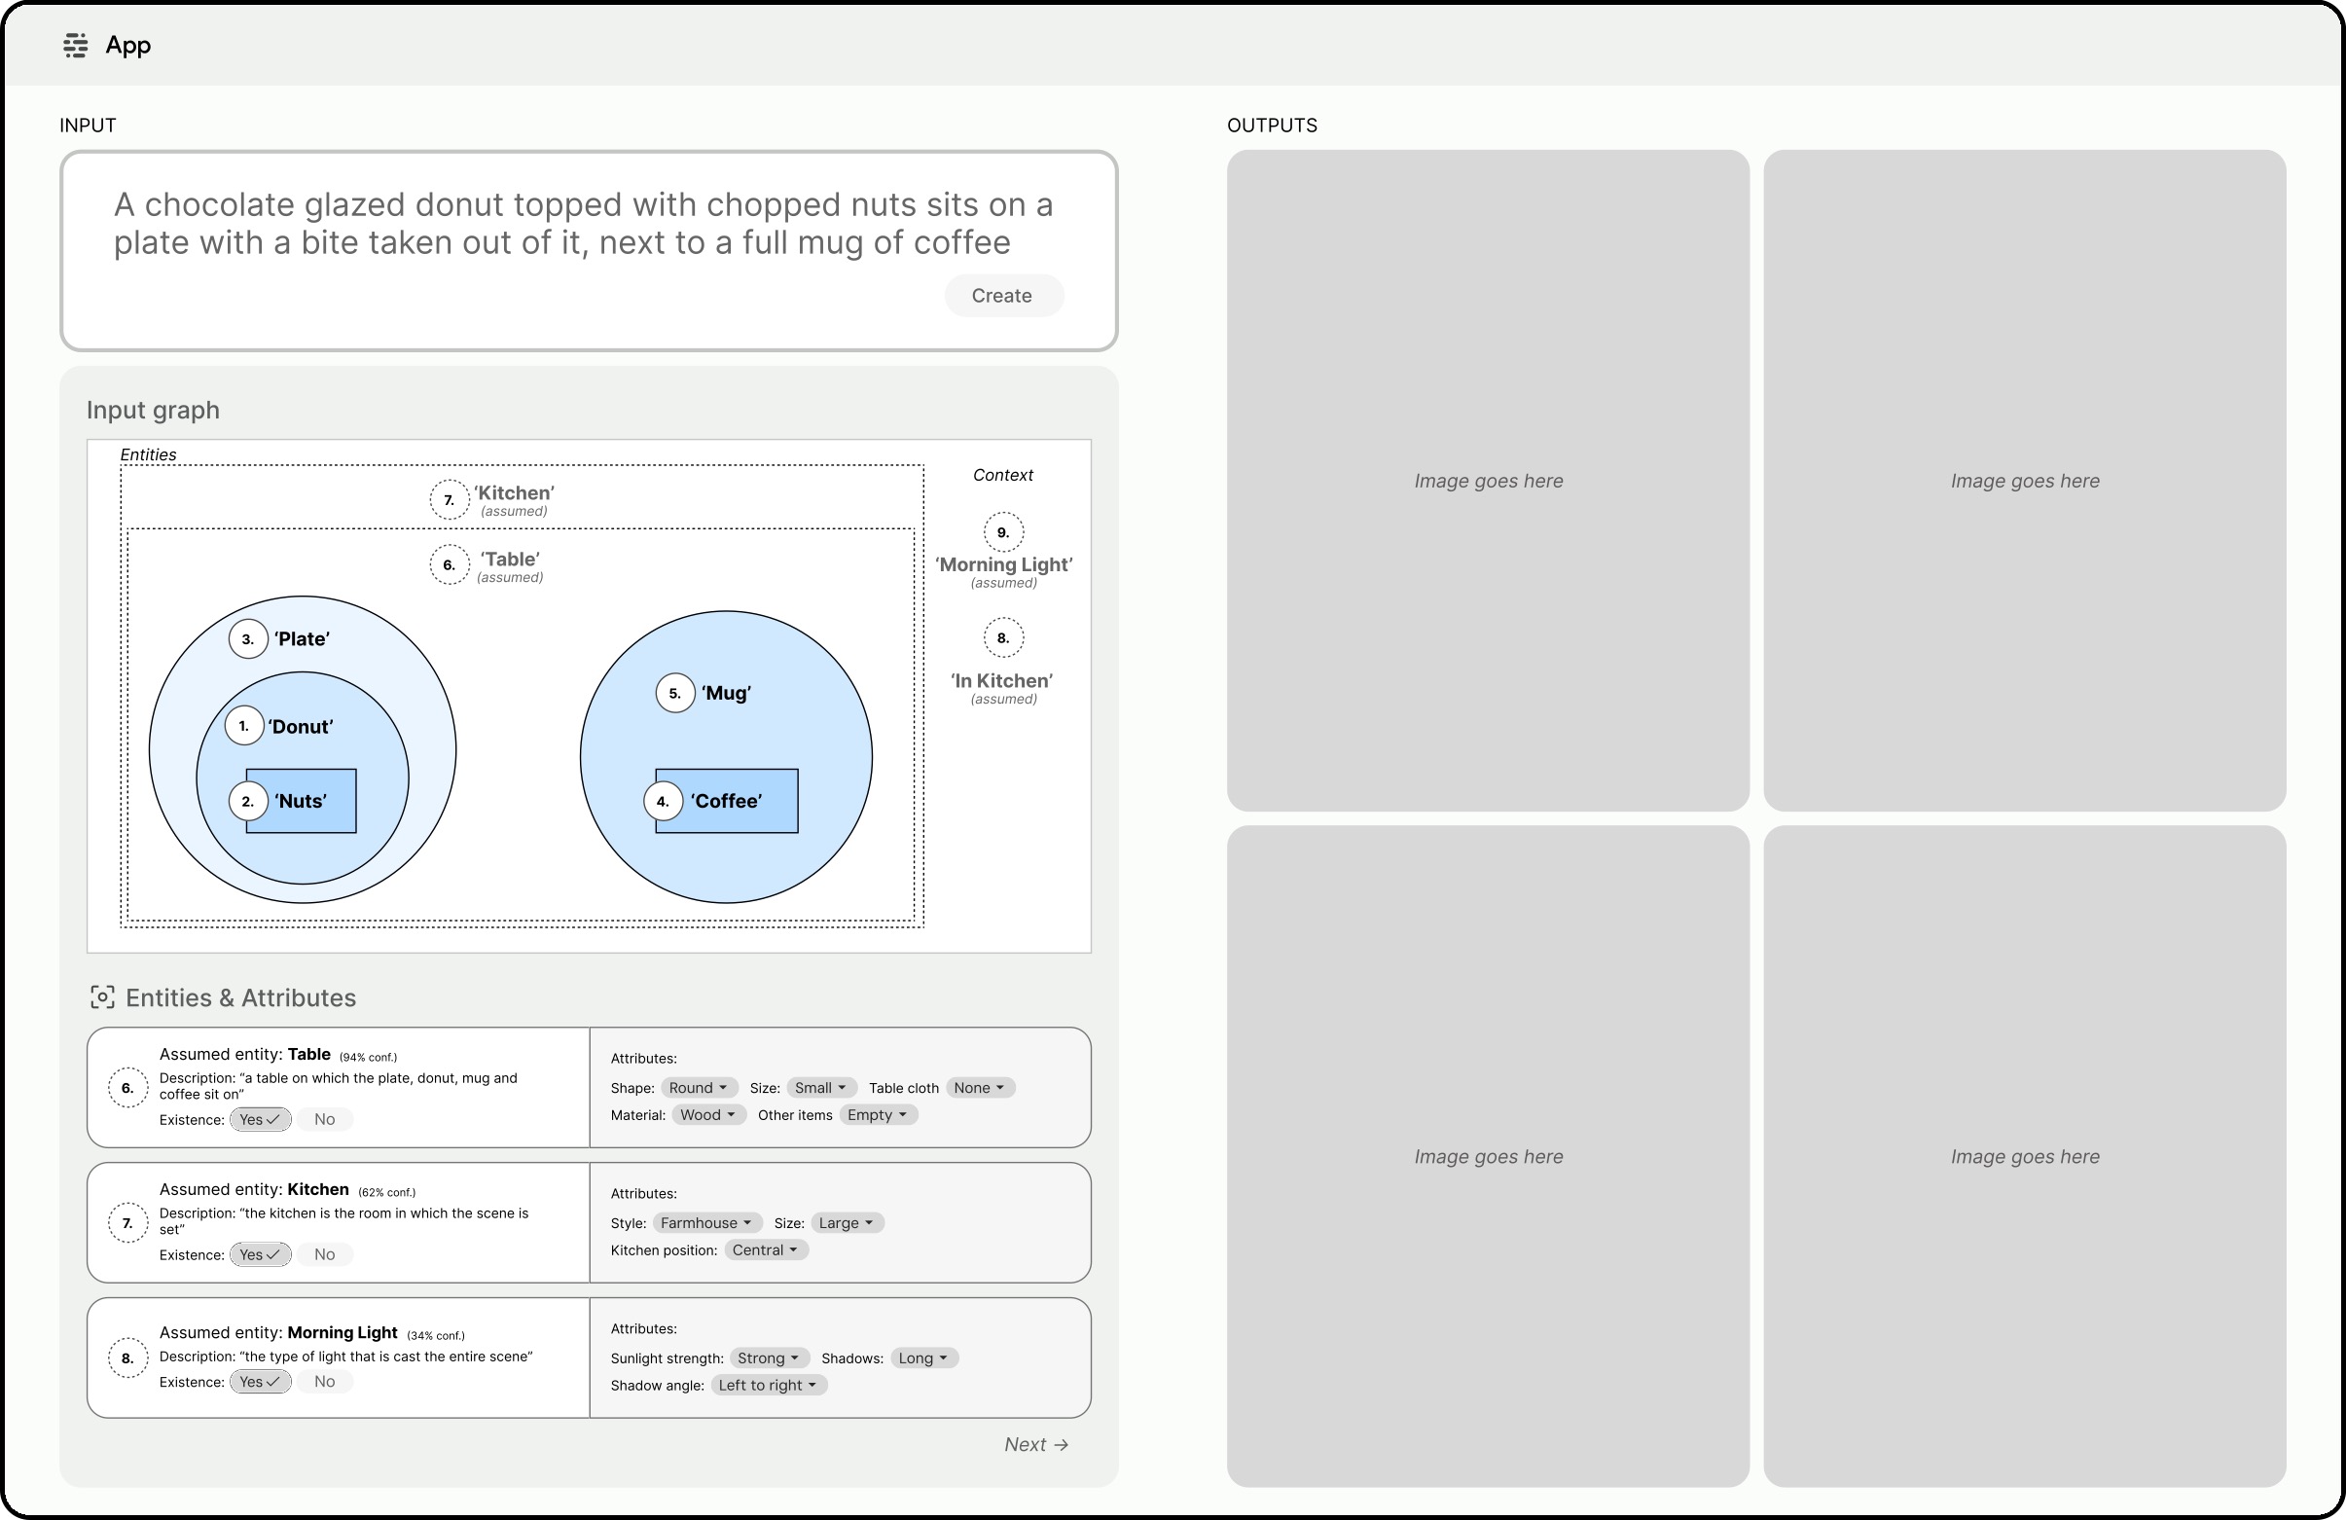The image size is (2346, 1520).
Task: Click the Next arrow link
Action: [1036, 1444]
